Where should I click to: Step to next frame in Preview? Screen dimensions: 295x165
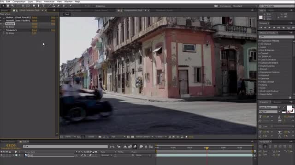click(x=274, y=27)
